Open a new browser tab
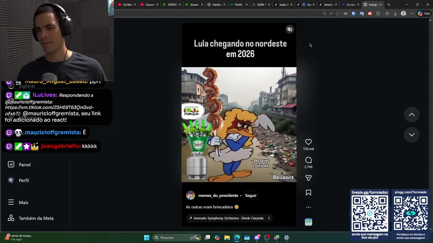Image resolution: width=433 pixels, height=243 pixels. click(x=389, y=5)
